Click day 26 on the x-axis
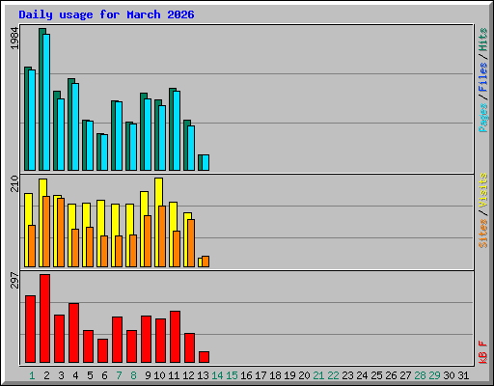 pyautogui.click(x=391, y=375)
